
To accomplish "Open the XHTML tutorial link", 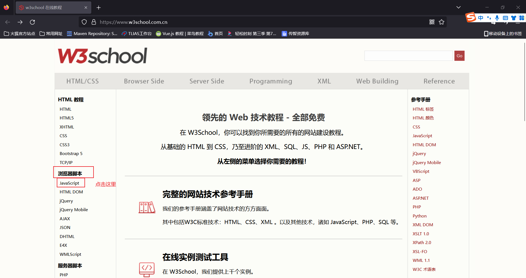I will 67,127.
